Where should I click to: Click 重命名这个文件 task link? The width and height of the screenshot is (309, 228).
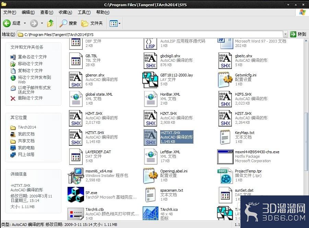pyautogui.click(x=32, y=57)
